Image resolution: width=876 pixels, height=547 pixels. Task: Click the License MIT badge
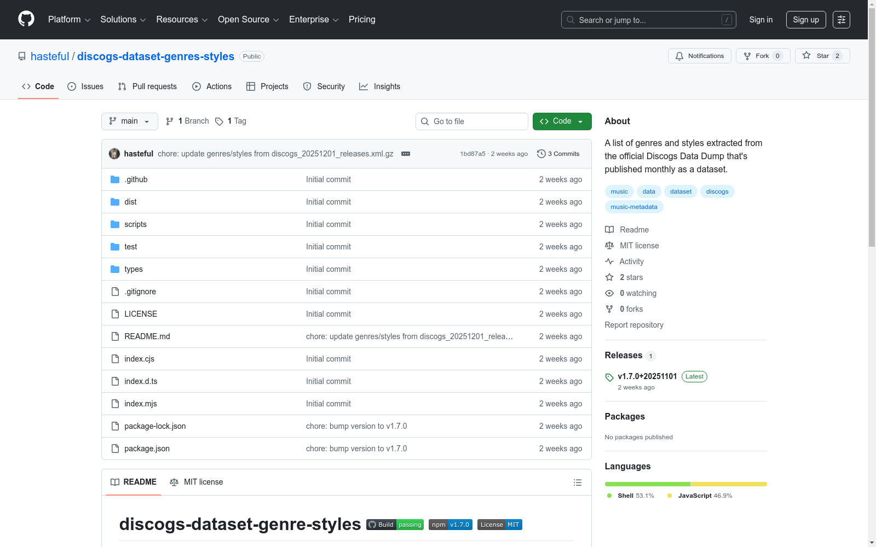[x=500, y=525]
